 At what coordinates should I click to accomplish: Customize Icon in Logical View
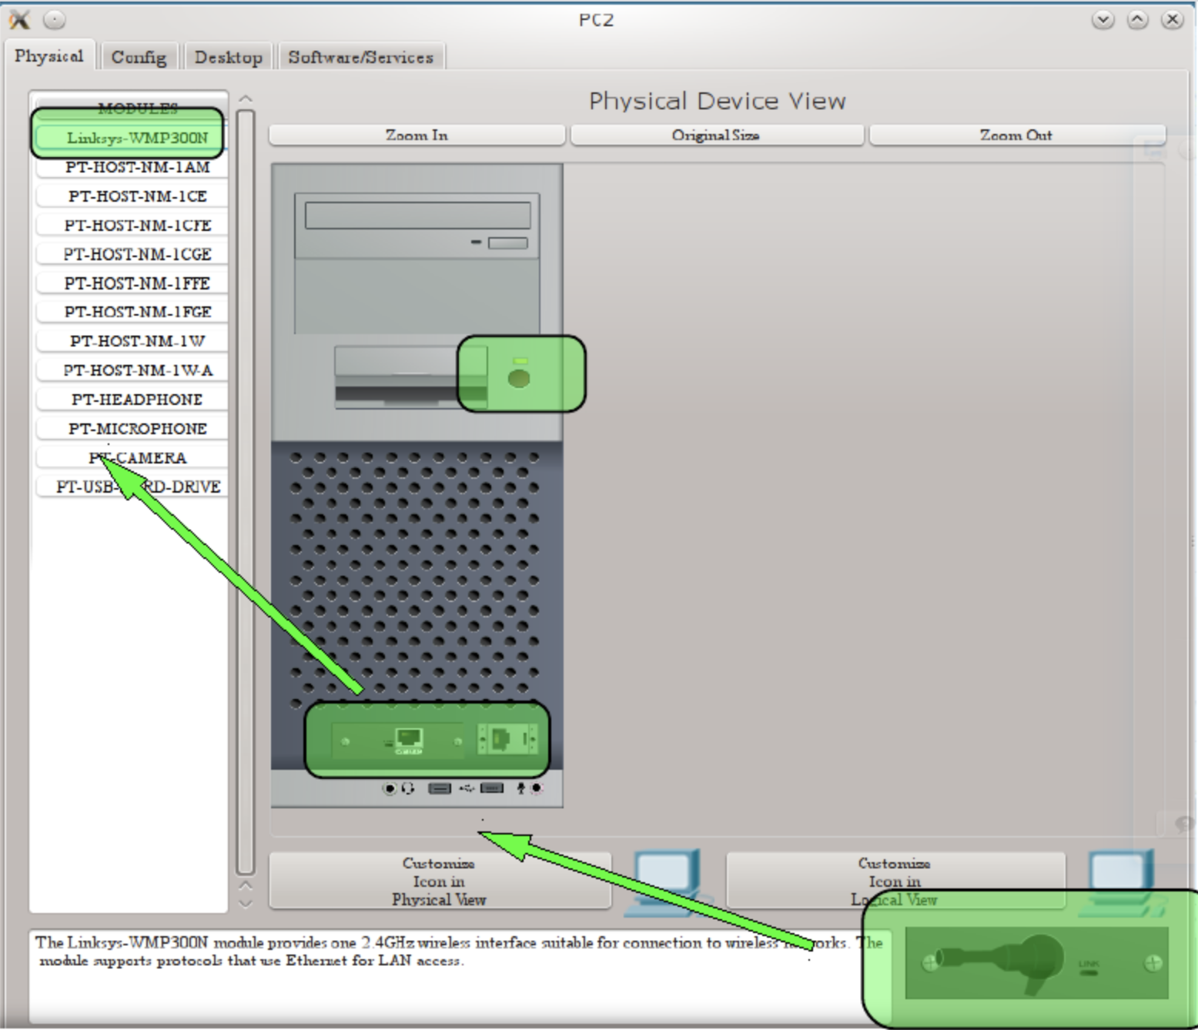coord(895,881)
